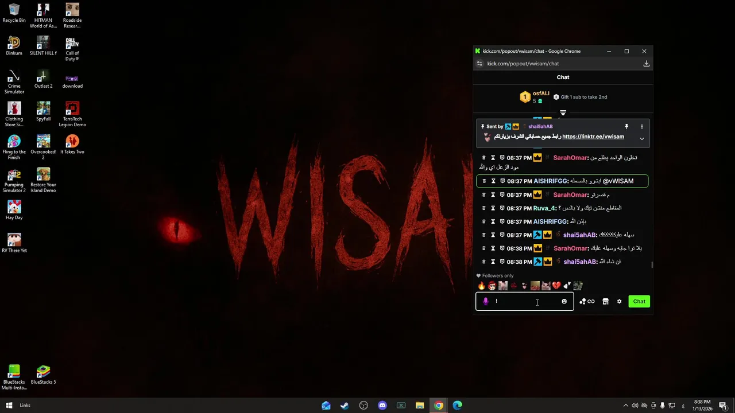735x413 pixels.
Task: Select the It Takes Two desktop shortcut
Action: coord(72,145)
